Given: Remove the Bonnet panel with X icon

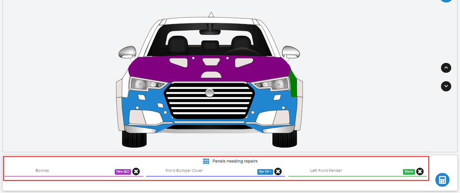Looking at the screenshot, I should point(136,171).
